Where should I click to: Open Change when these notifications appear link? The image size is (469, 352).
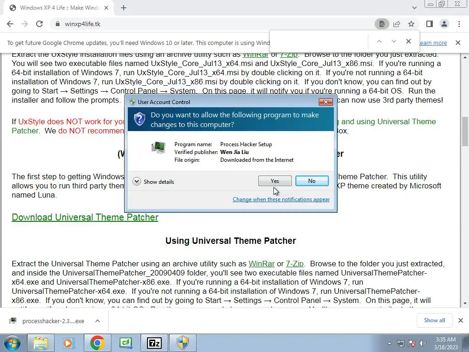[281, 199]
